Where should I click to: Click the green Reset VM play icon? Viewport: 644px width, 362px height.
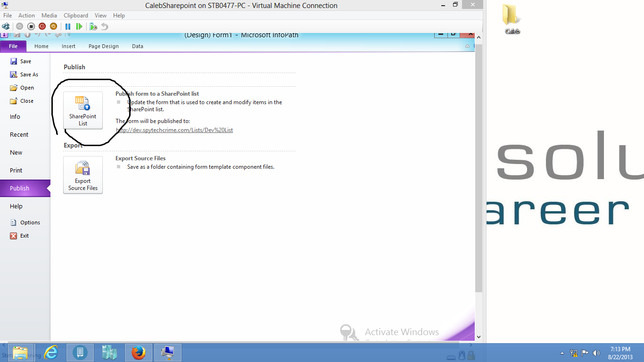pos(79,26)
